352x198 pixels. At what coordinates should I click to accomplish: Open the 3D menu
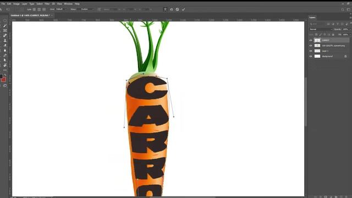point(53,4)
